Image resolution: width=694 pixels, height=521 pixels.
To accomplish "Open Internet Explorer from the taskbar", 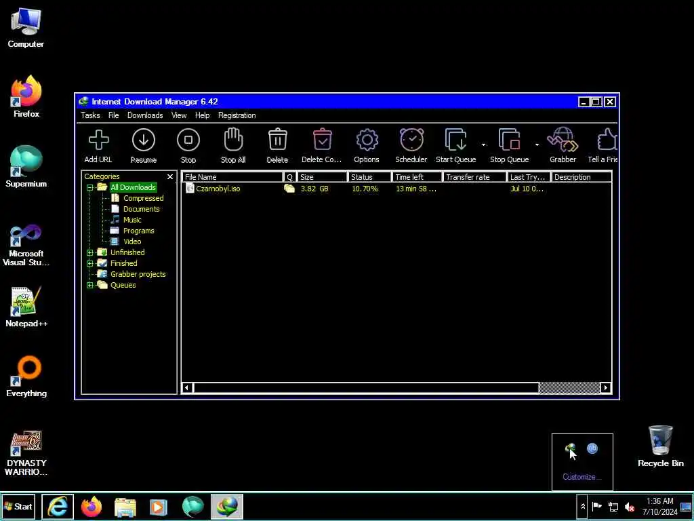I will 58,507.
